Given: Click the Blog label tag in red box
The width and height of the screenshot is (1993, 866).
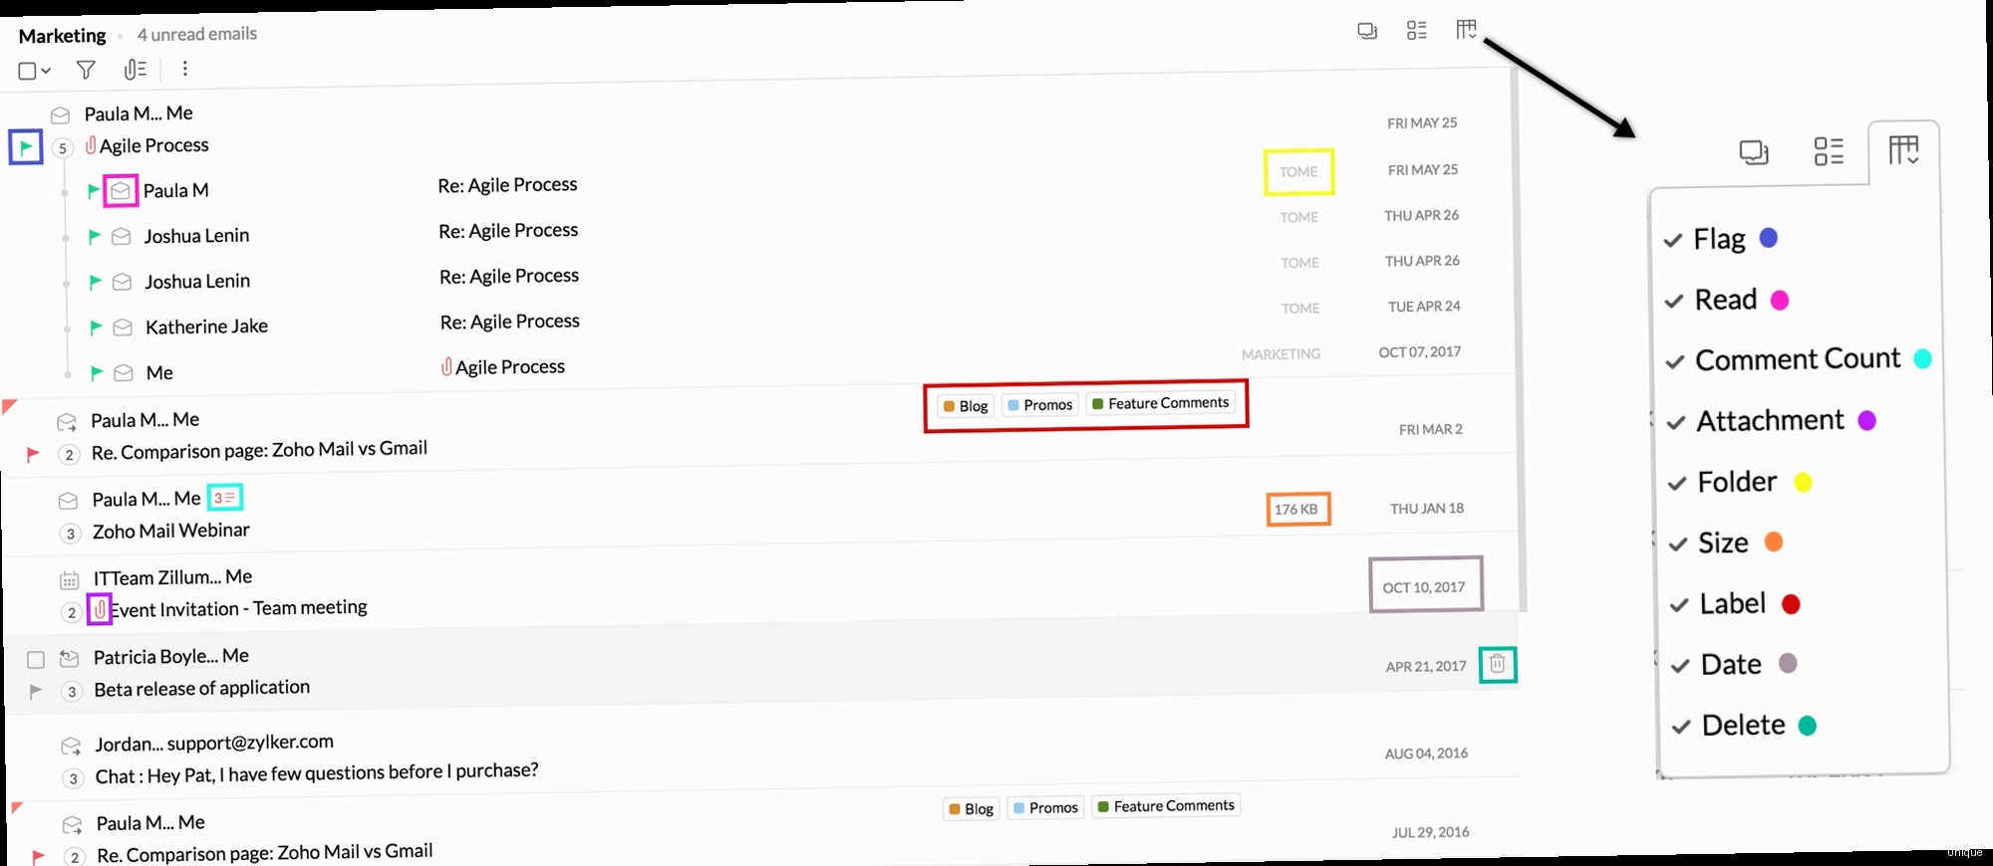Looking at the screenshot, I should coord(966,406).
